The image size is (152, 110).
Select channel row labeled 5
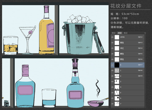pos(128,93)
